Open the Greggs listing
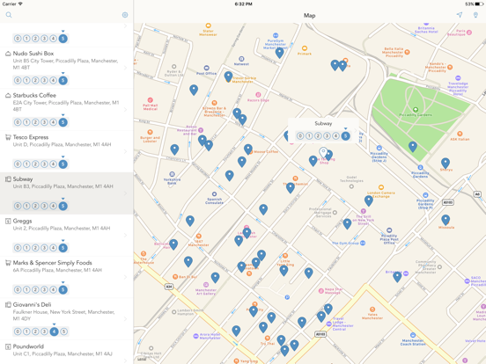Screen dimensions: 486x364 [67, 236]
